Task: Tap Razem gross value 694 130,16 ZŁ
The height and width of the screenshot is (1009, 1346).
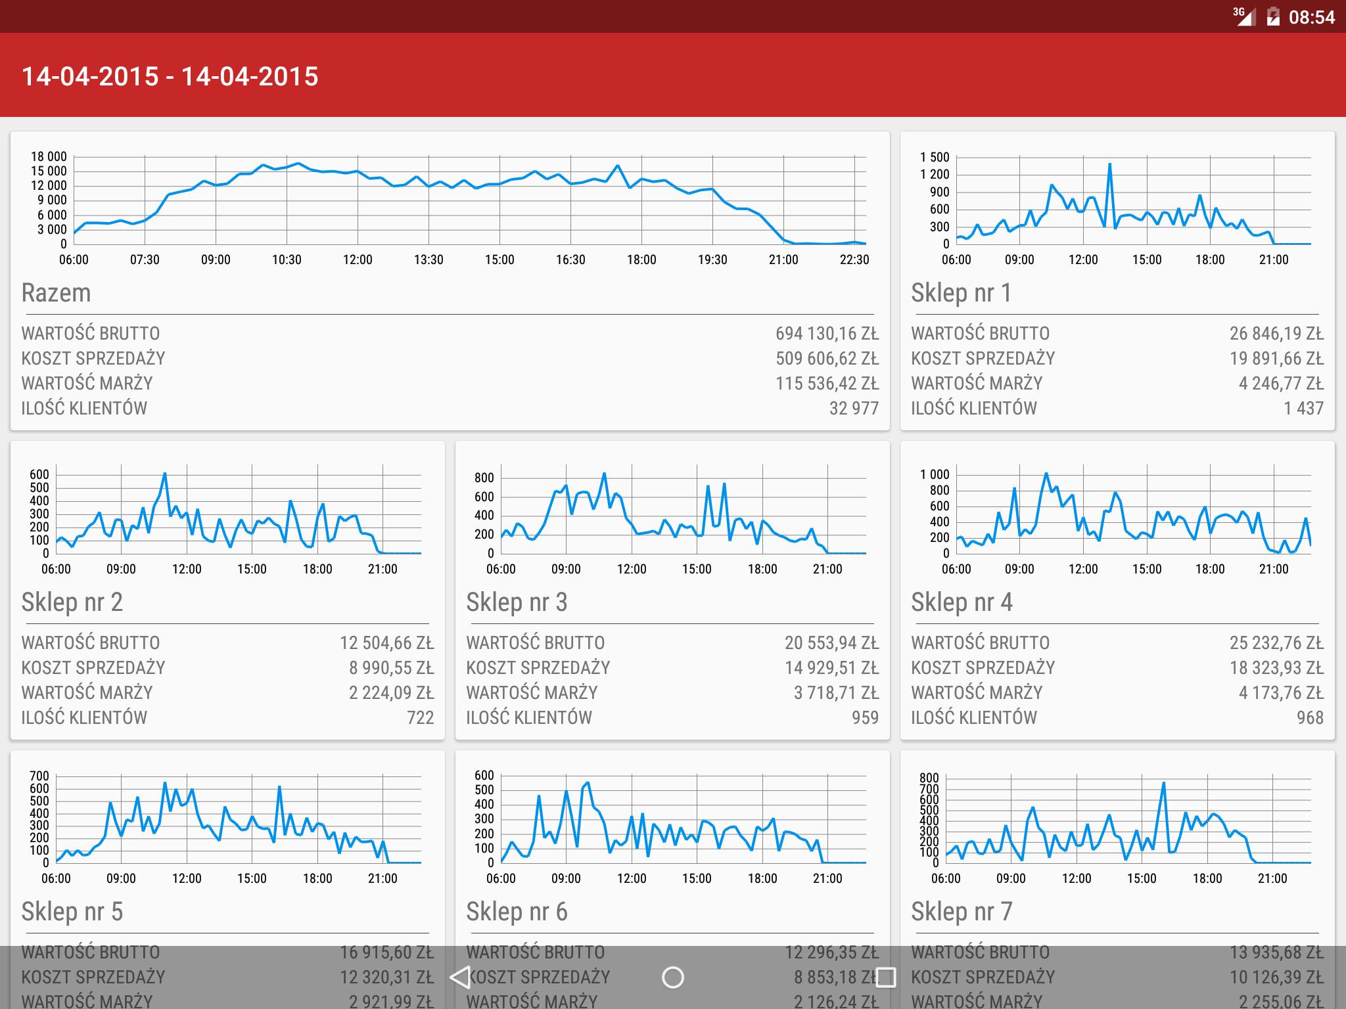Action: click(827, 333)
